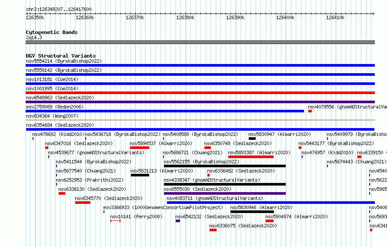Image resolution: width=387 pixels, height=247 pixels.
Task: Select the nsv6542132 (Sedlazeck2020) label
Action: (209, 217)
